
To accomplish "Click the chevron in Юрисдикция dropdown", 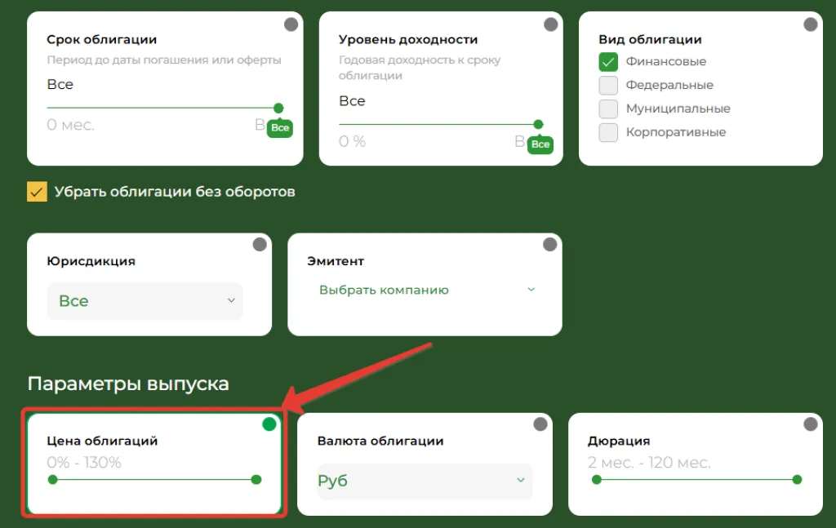I will click(x=231, y=300).
